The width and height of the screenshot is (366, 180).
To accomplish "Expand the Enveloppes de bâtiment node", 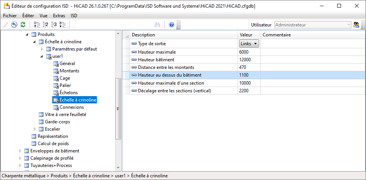I will [20, 151].
